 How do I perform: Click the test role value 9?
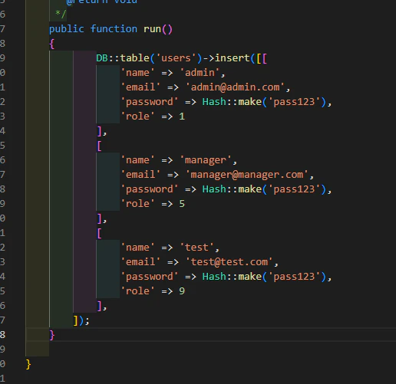click(182, 291)
